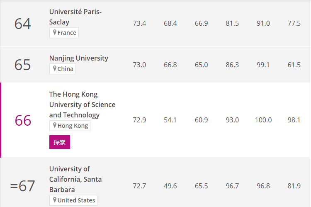The image size is (311, 207).
Task: Click the location pin icon beside United States
Action: (x=55, y=200)
